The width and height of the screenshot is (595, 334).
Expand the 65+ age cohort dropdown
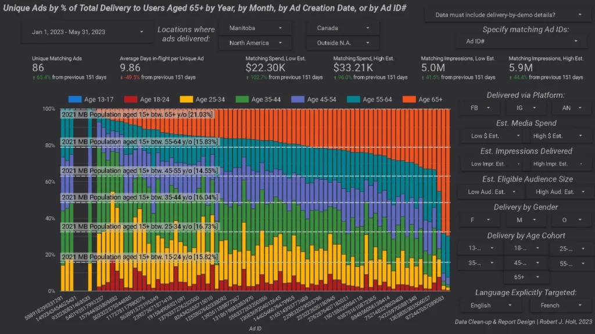coord(525,277)
